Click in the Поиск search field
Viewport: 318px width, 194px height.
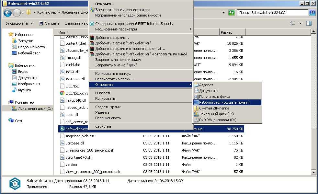pos(273,13)
